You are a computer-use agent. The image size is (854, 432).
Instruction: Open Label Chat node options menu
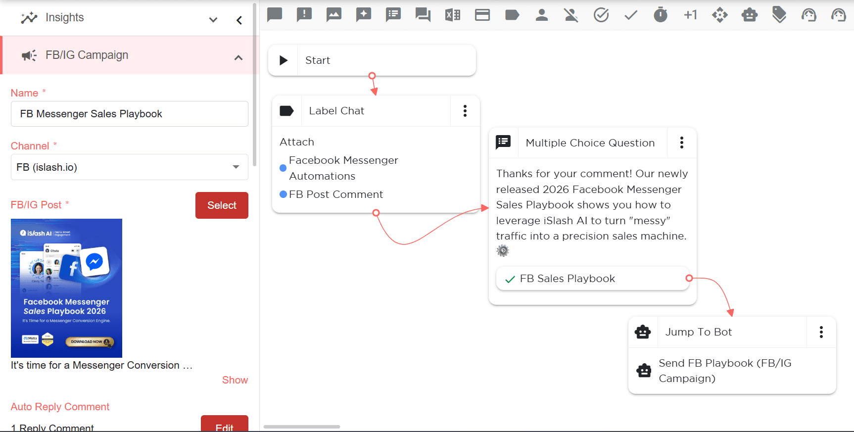(465, 111)
